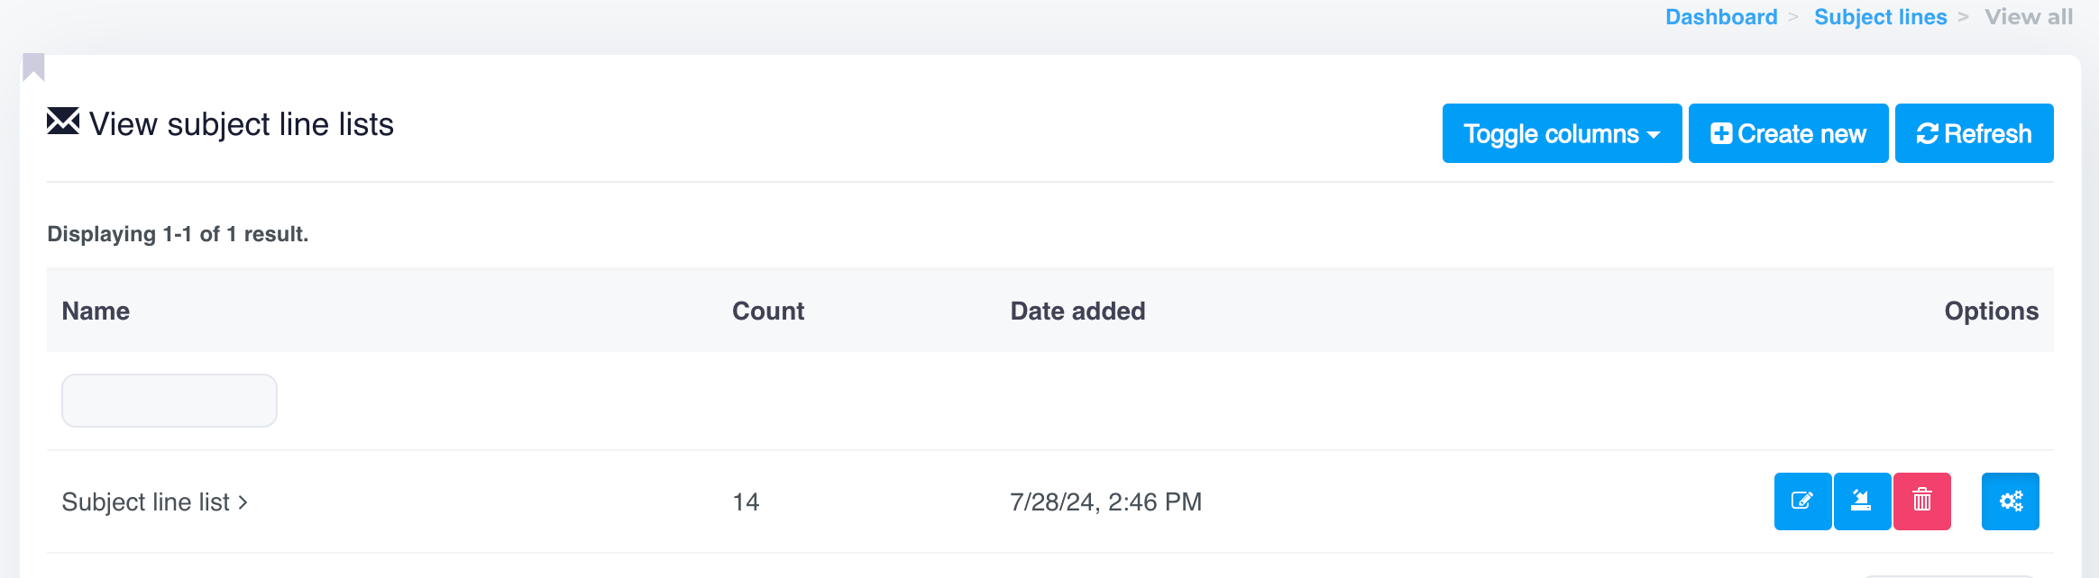Click the envelope icon beside the page title

pyautogui.click(x=63, y=122)
